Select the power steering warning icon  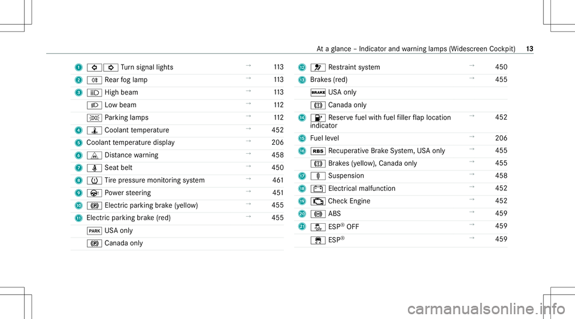(94, 193)
